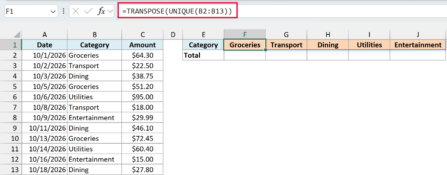Click the Enter checkmark formula icon
447x175 pixels.
88,11
